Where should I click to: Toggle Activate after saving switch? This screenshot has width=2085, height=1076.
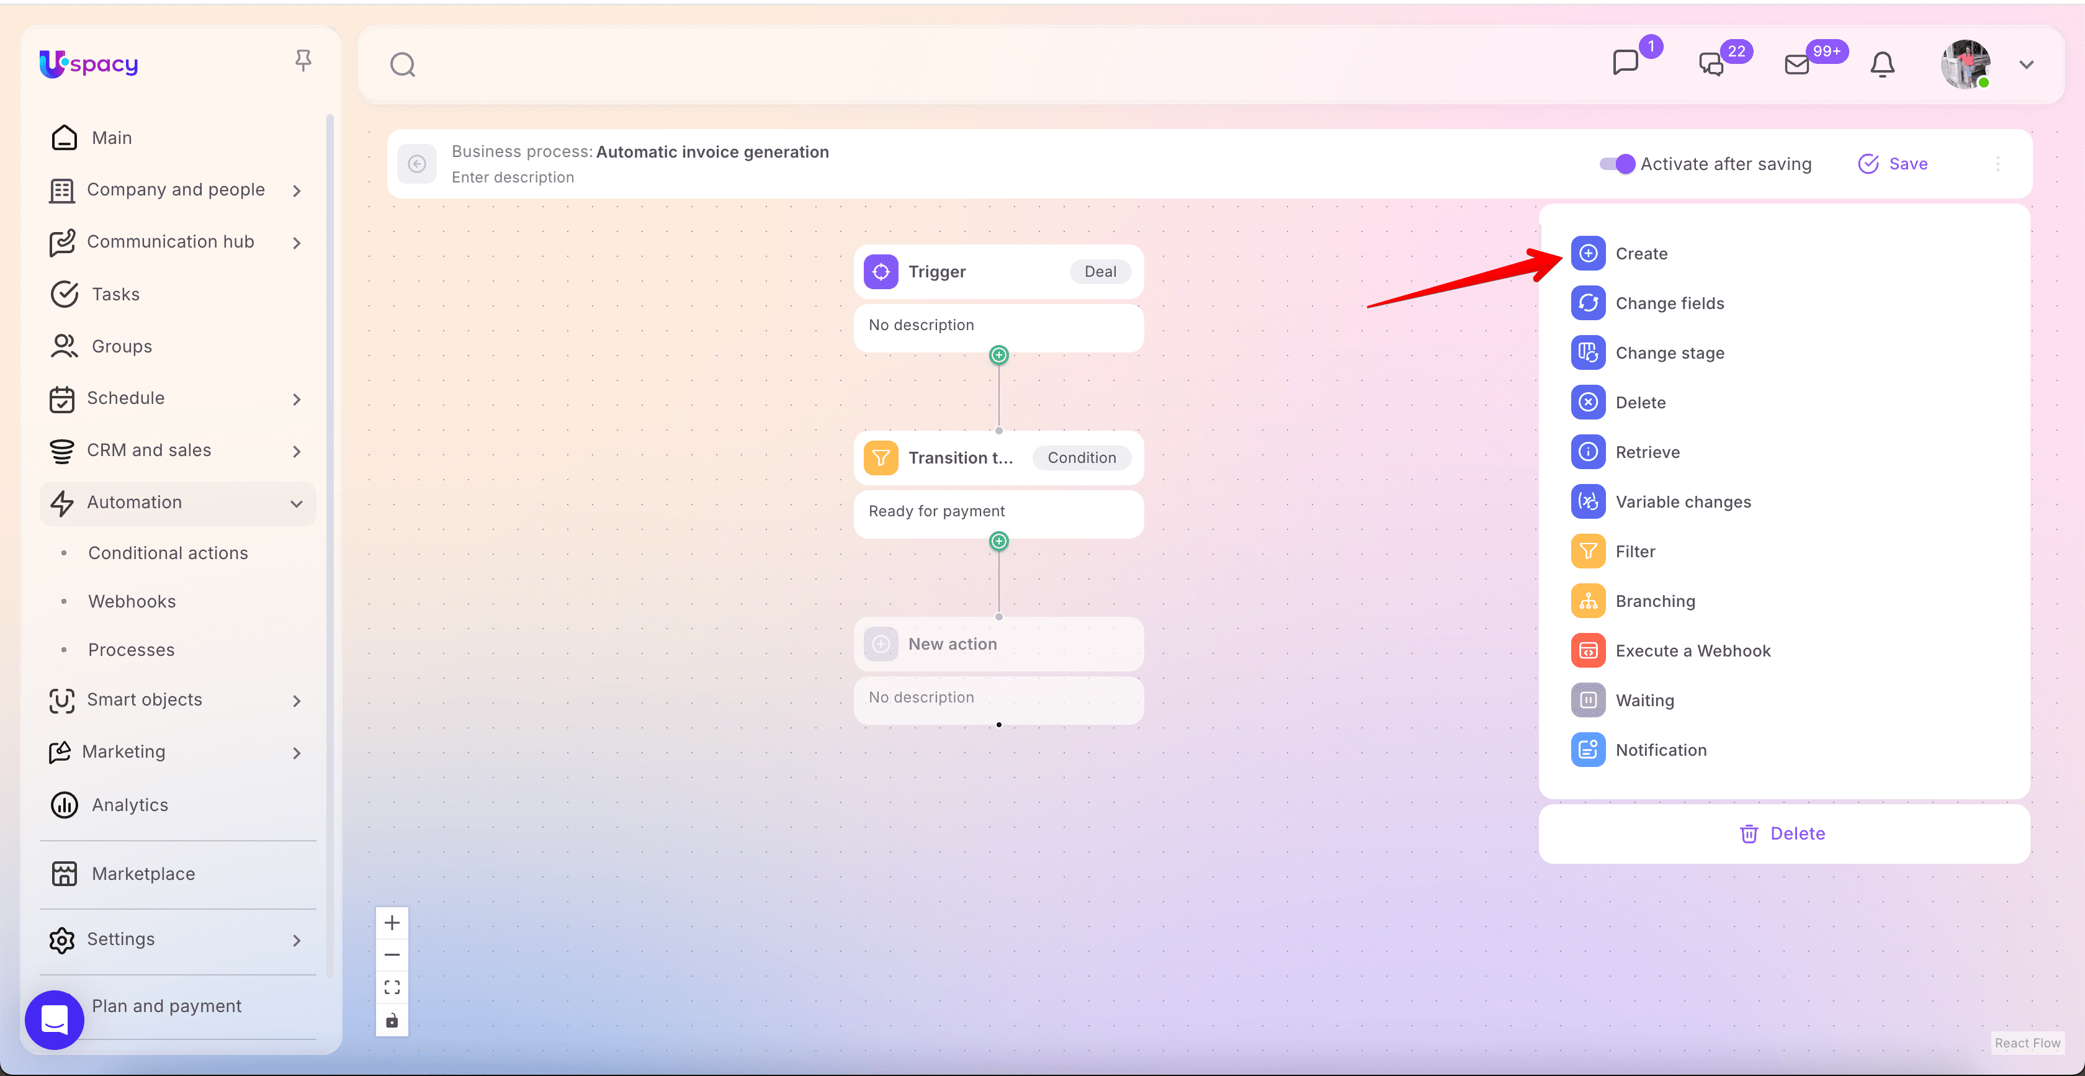[1617, 164]
